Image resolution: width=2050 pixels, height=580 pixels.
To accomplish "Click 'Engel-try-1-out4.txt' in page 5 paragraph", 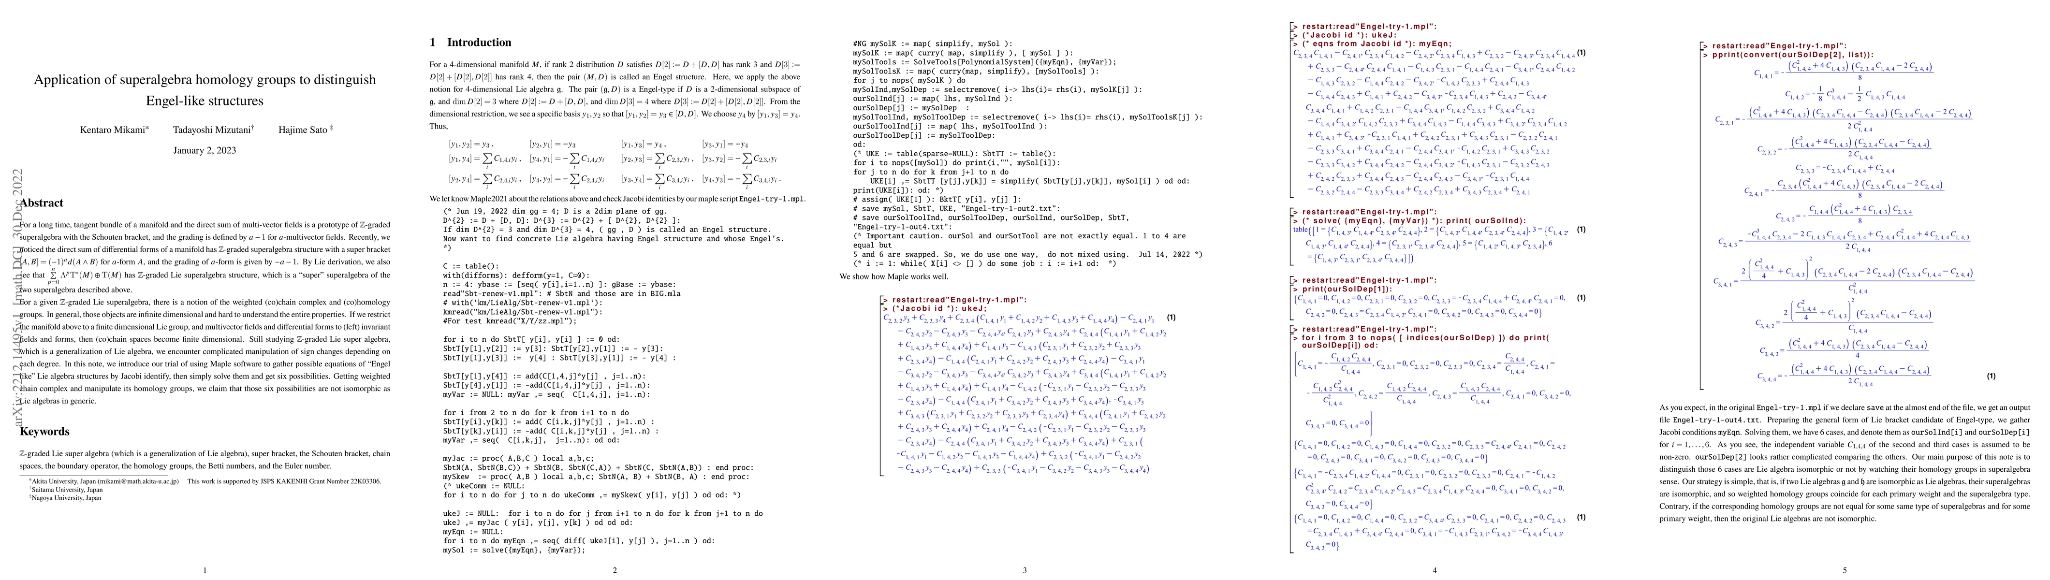I will pyautogui.click(x=1716, y=419).
